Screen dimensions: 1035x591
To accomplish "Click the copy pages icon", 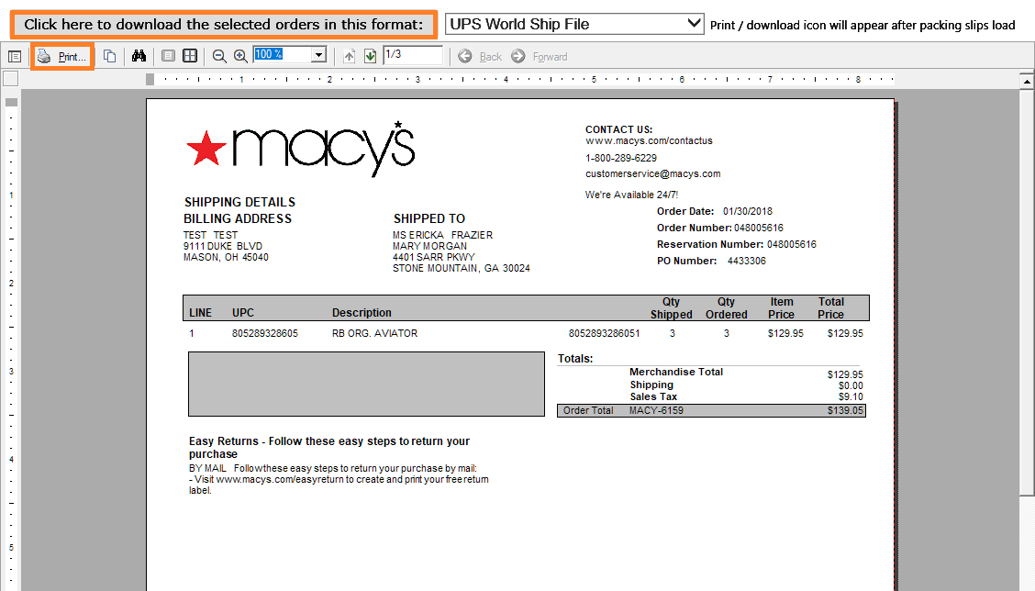I will (109, 57).
